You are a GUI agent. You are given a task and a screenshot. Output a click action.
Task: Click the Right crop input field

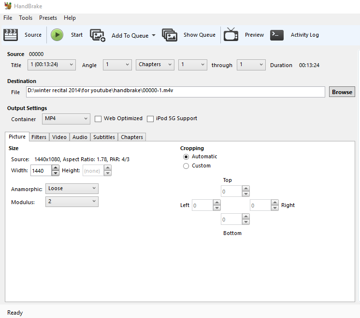click(260, 205)
